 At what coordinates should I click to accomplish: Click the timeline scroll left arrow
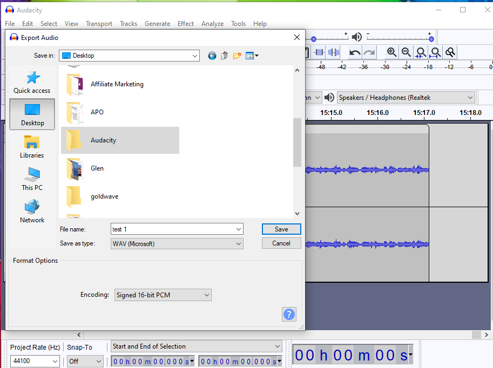coord(79,335)
